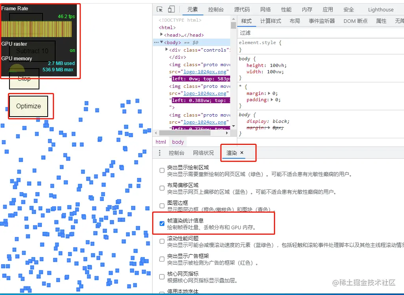Enable 突出显示绘制区域 checkbox
The height and width of the screenshot is (295, 404).
[162, 171]
